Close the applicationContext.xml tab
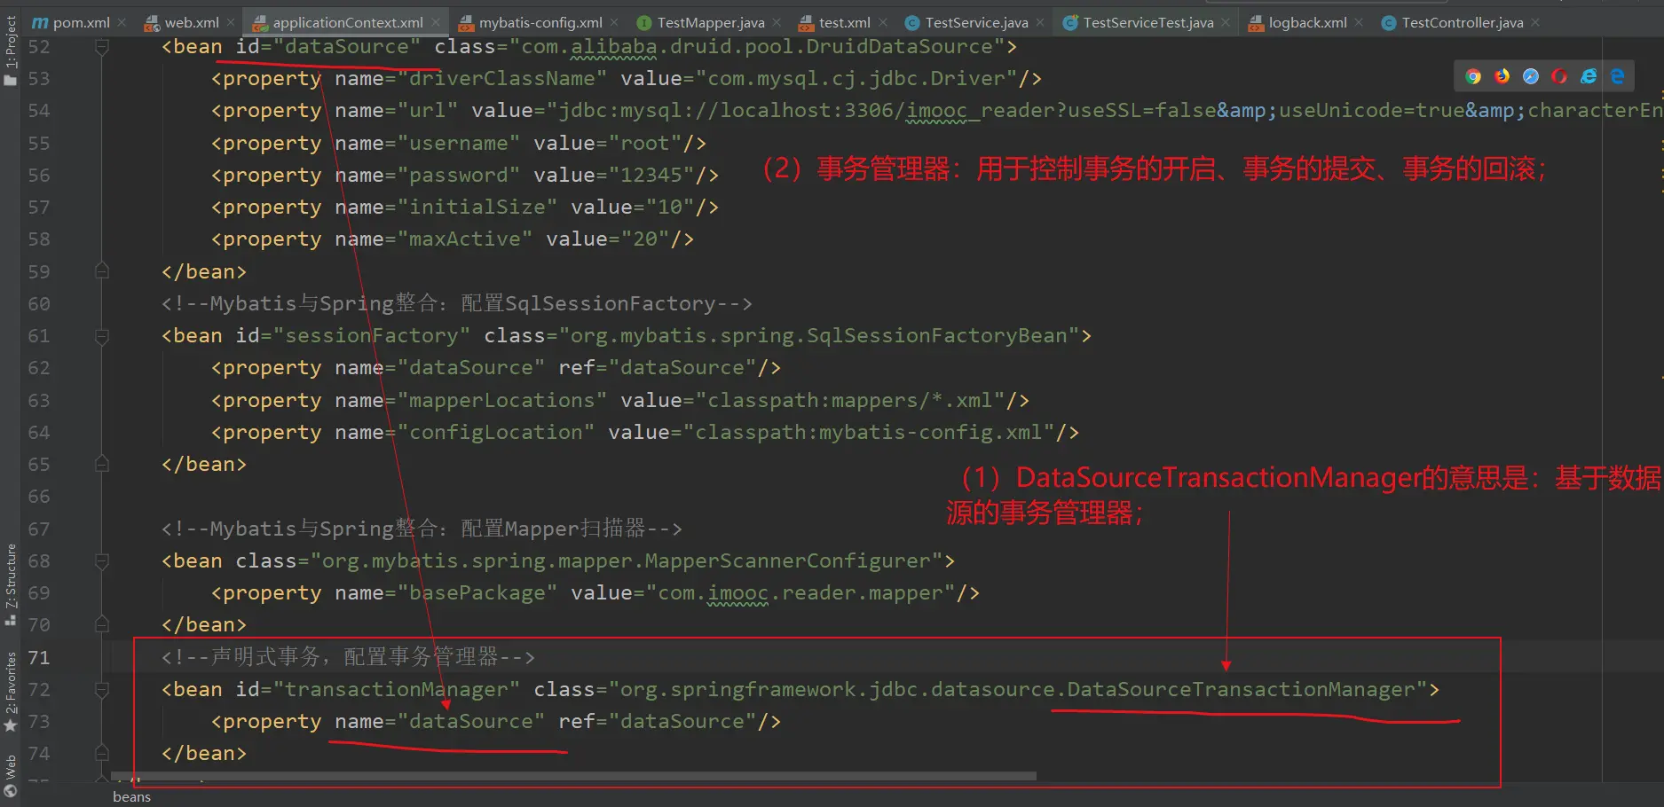1664x807 pixels. click(436, 22)
